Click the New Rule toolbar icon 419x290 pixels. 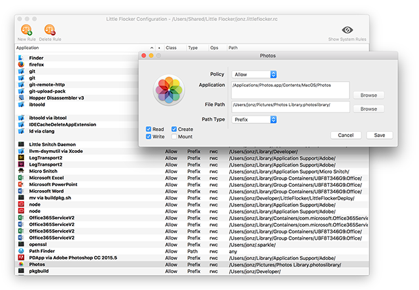click(26, 30)
